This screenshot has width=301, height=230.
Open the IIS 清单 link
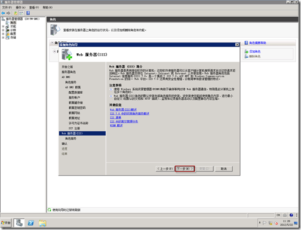pos(115,118)
